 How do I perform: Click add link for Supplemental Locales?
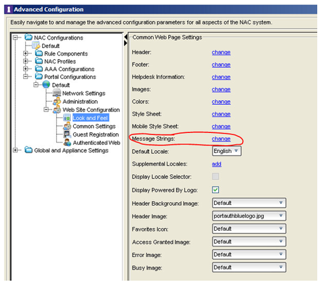pos(216,164)
